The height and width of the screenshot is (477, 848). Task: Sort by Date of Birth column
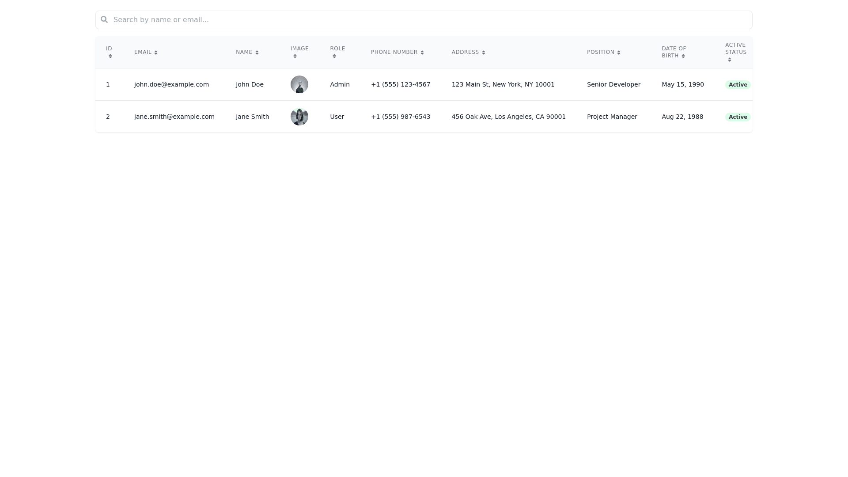[x=683, y=56]
